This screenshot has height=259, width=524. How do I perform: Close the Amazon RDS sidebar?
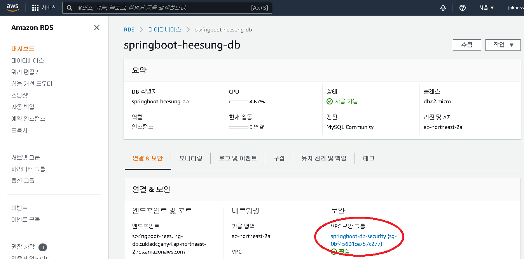pos(97,28)
